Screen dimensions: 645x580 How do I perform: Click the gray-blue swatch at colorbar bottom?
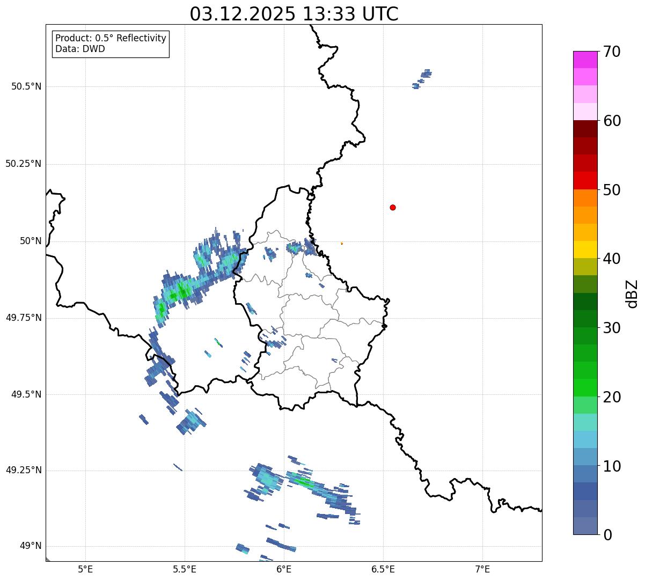tap(585, 526)
